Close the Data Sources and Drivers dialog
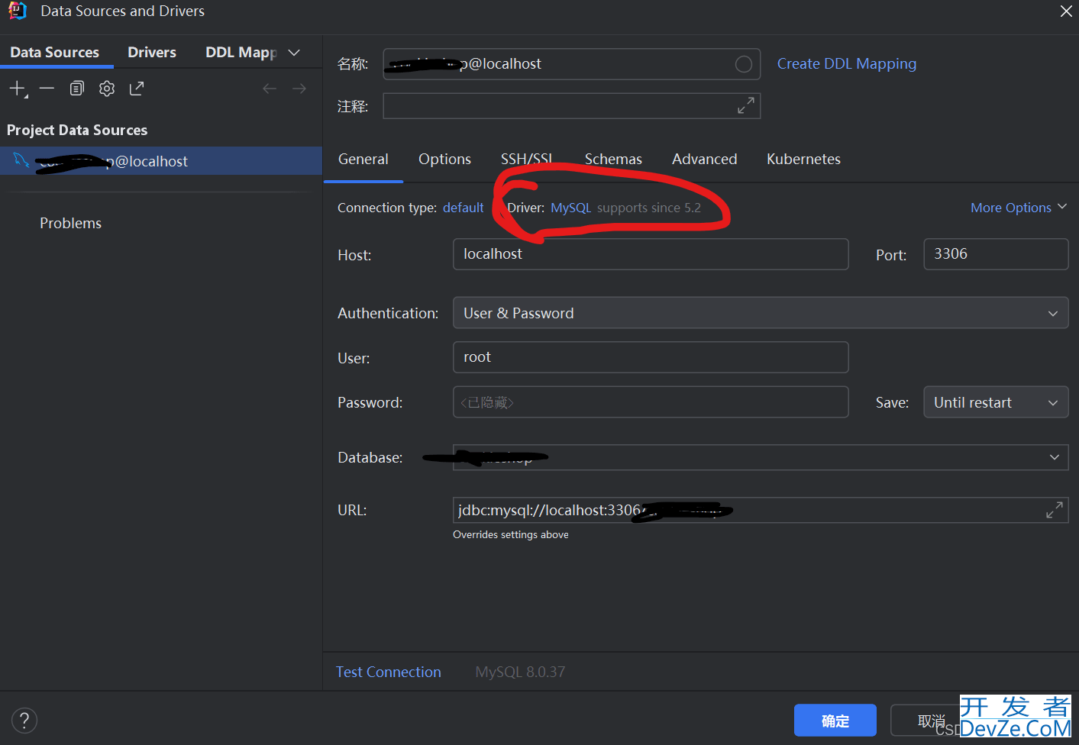1079x745 pixels. (x=1066, y=11)
